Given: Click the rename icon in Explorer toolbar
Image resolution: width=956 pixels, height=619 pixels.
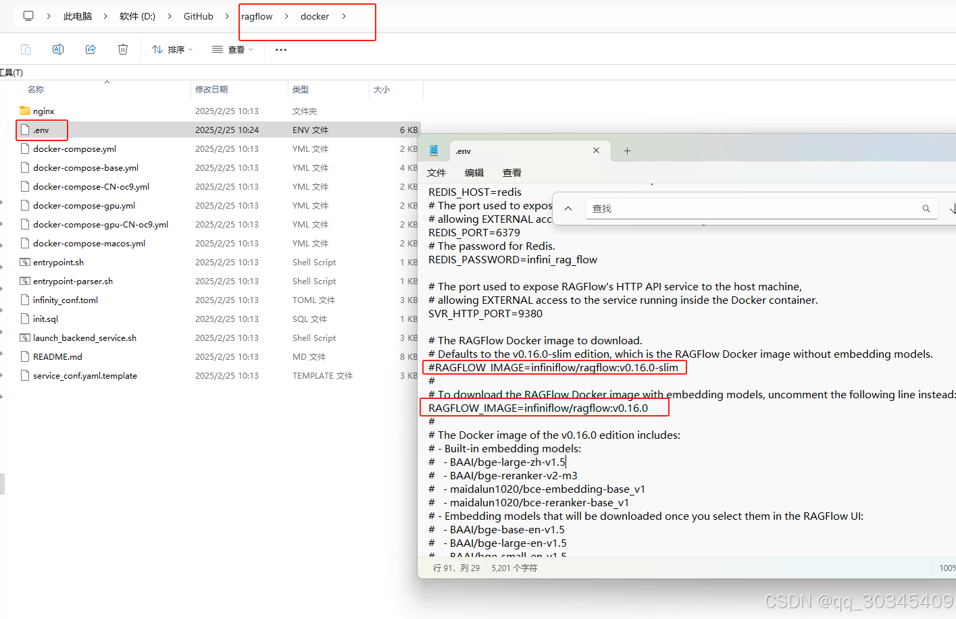Looking at the screenshot, I should [x=58, y=49].
